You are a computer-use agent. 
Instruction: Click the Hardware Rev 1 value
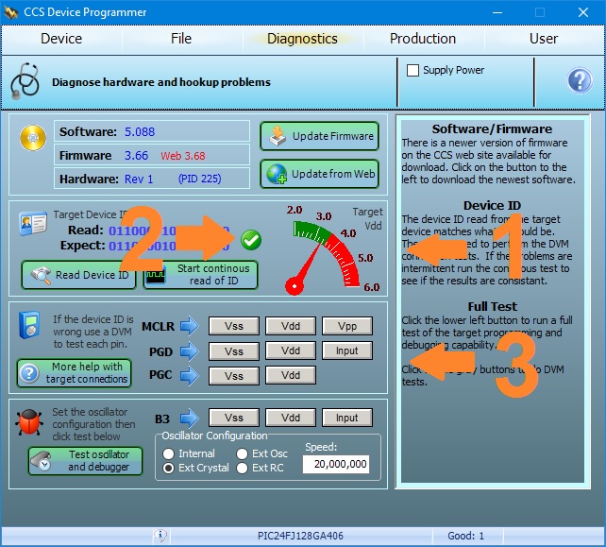tap(139, 179)
